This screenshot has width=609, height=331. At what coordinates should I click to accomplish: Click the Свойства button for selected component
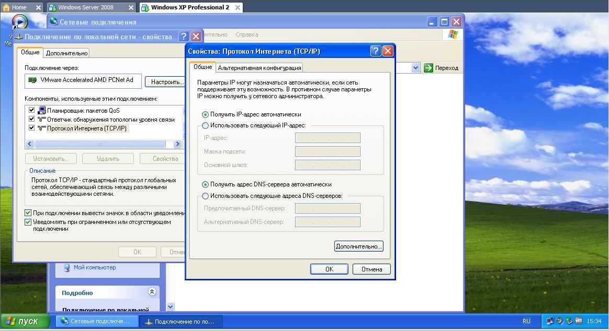click(162, 159)
